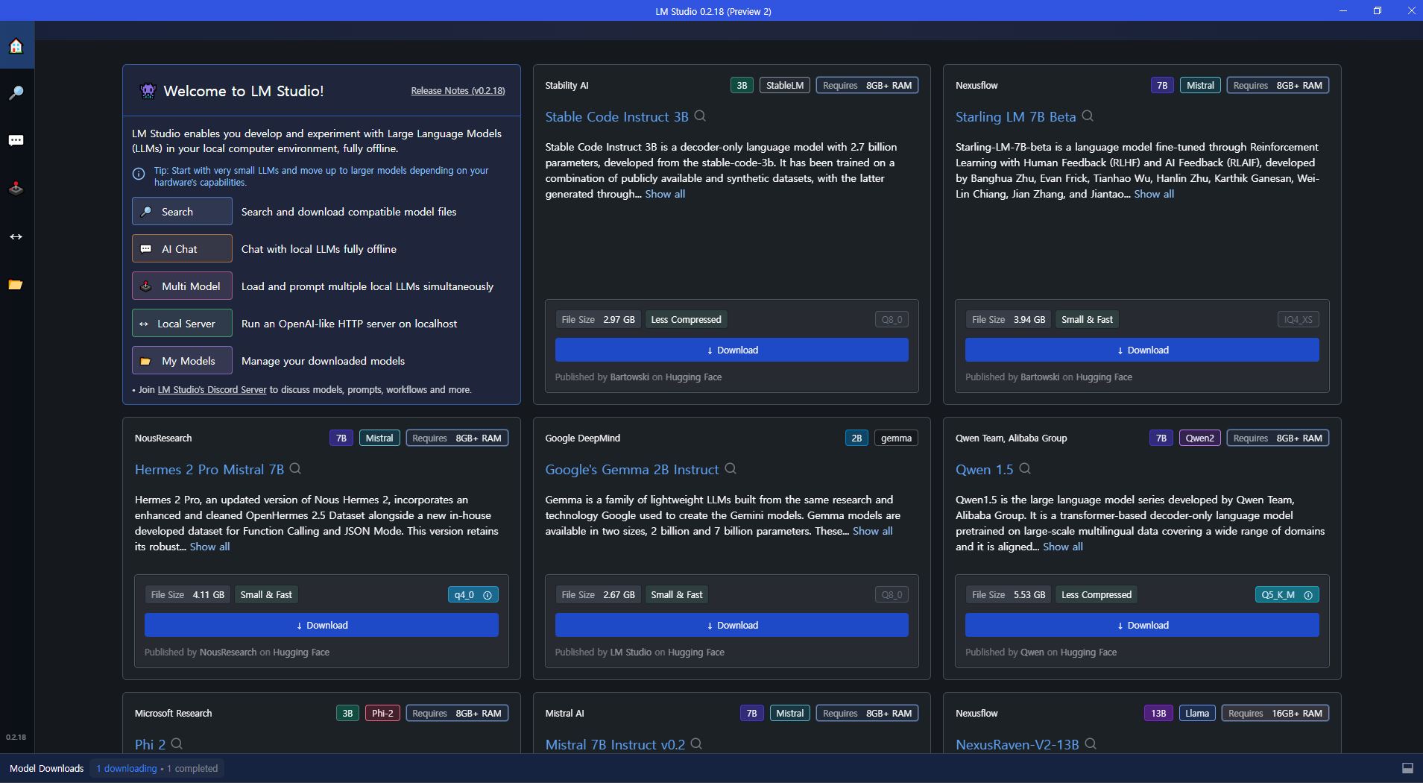Open the Multi Model playground sidebar icon
Screen dimensions: 1423x783
16,189
